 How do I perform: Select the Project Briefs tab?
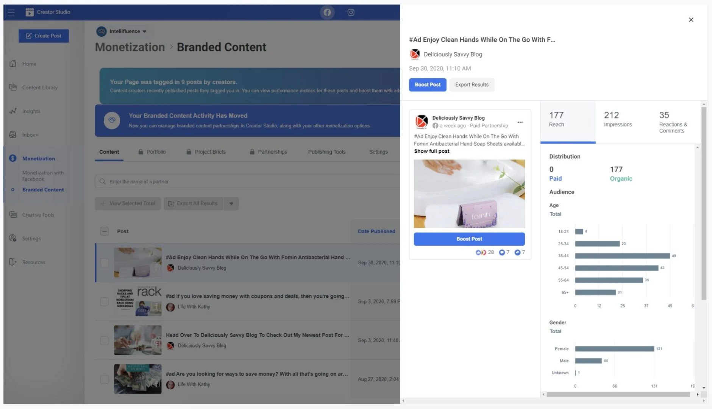[206, 152]
